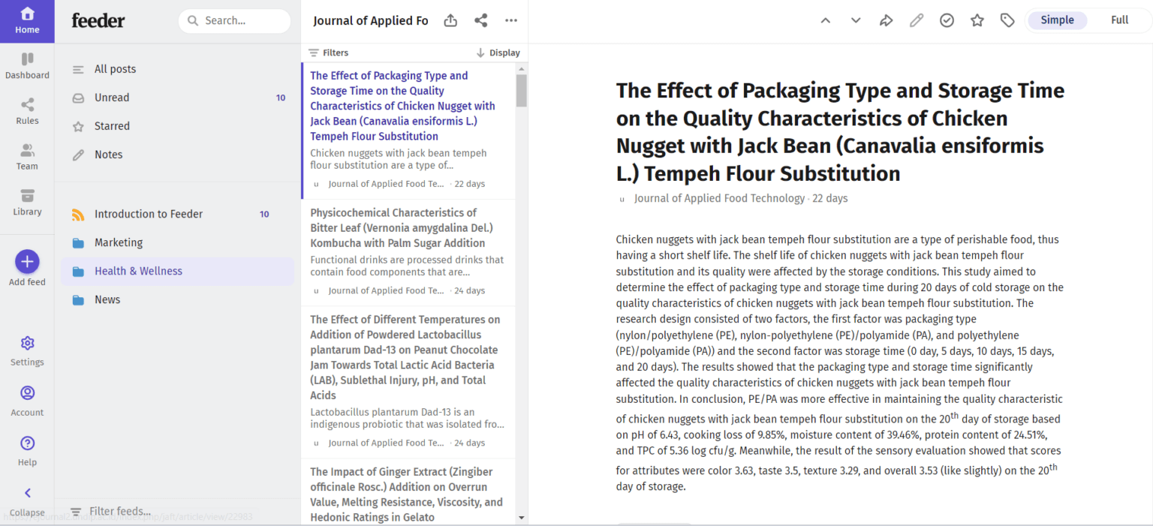Viewport: 1153px width, 526px height.
Task: Click the Search field
Action: (x=234, y=21)
